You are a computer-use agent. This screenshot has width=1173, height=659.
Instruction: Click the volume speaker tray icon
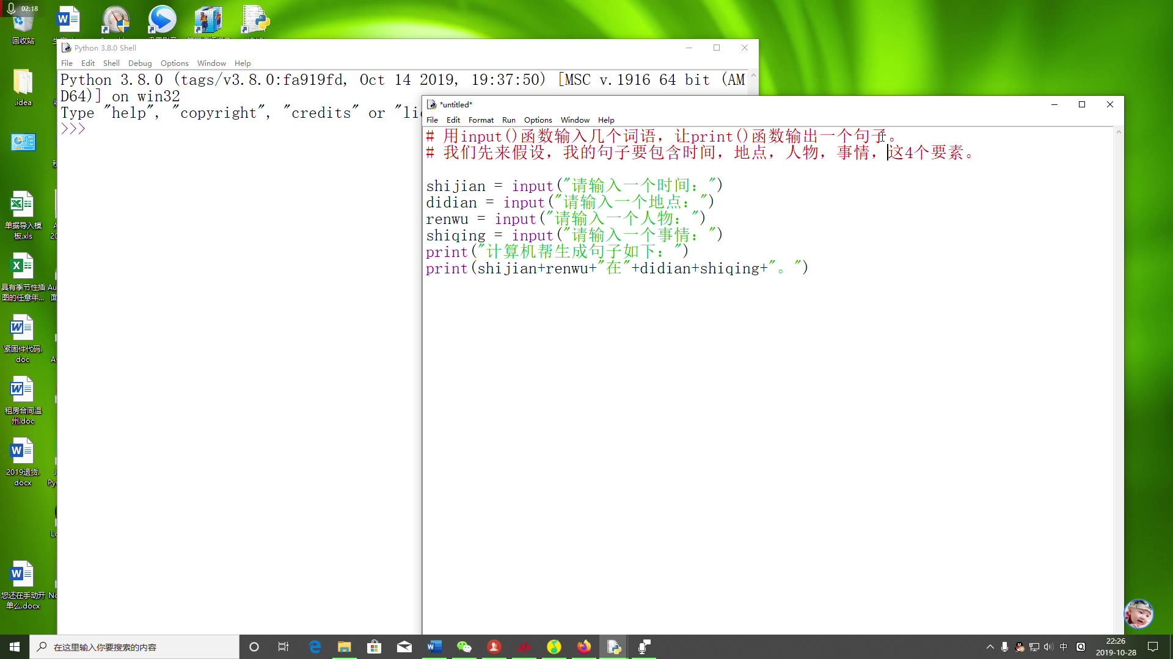[1048, 647]
